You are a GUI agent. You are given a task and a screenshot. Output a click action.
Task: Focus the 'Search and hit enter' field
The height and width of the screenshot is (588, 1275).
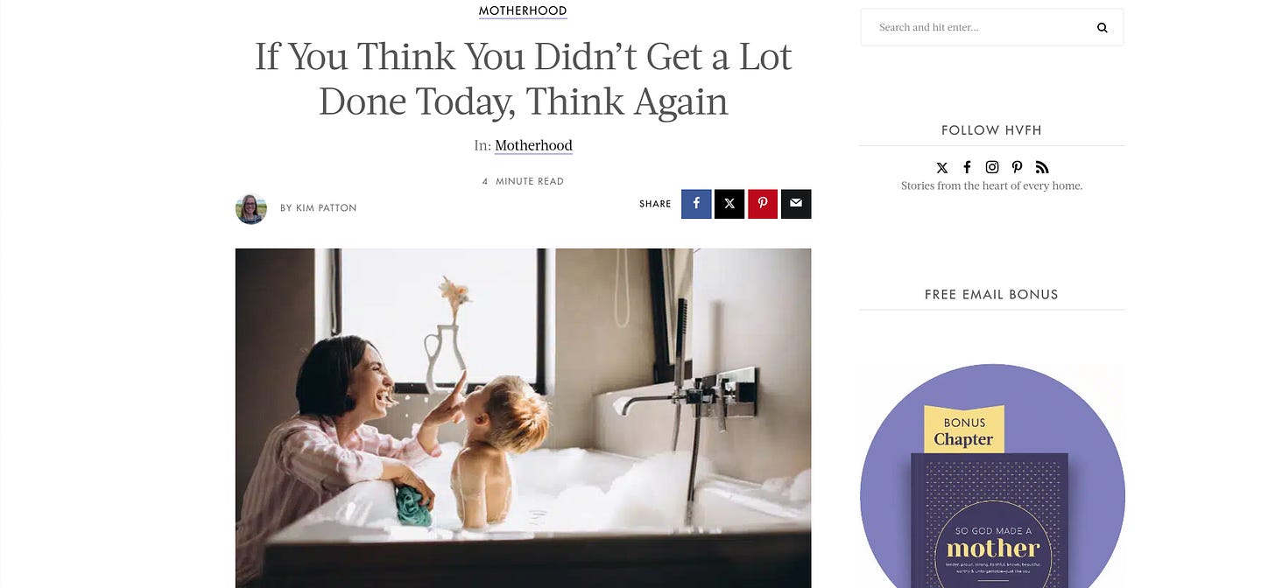992,27
